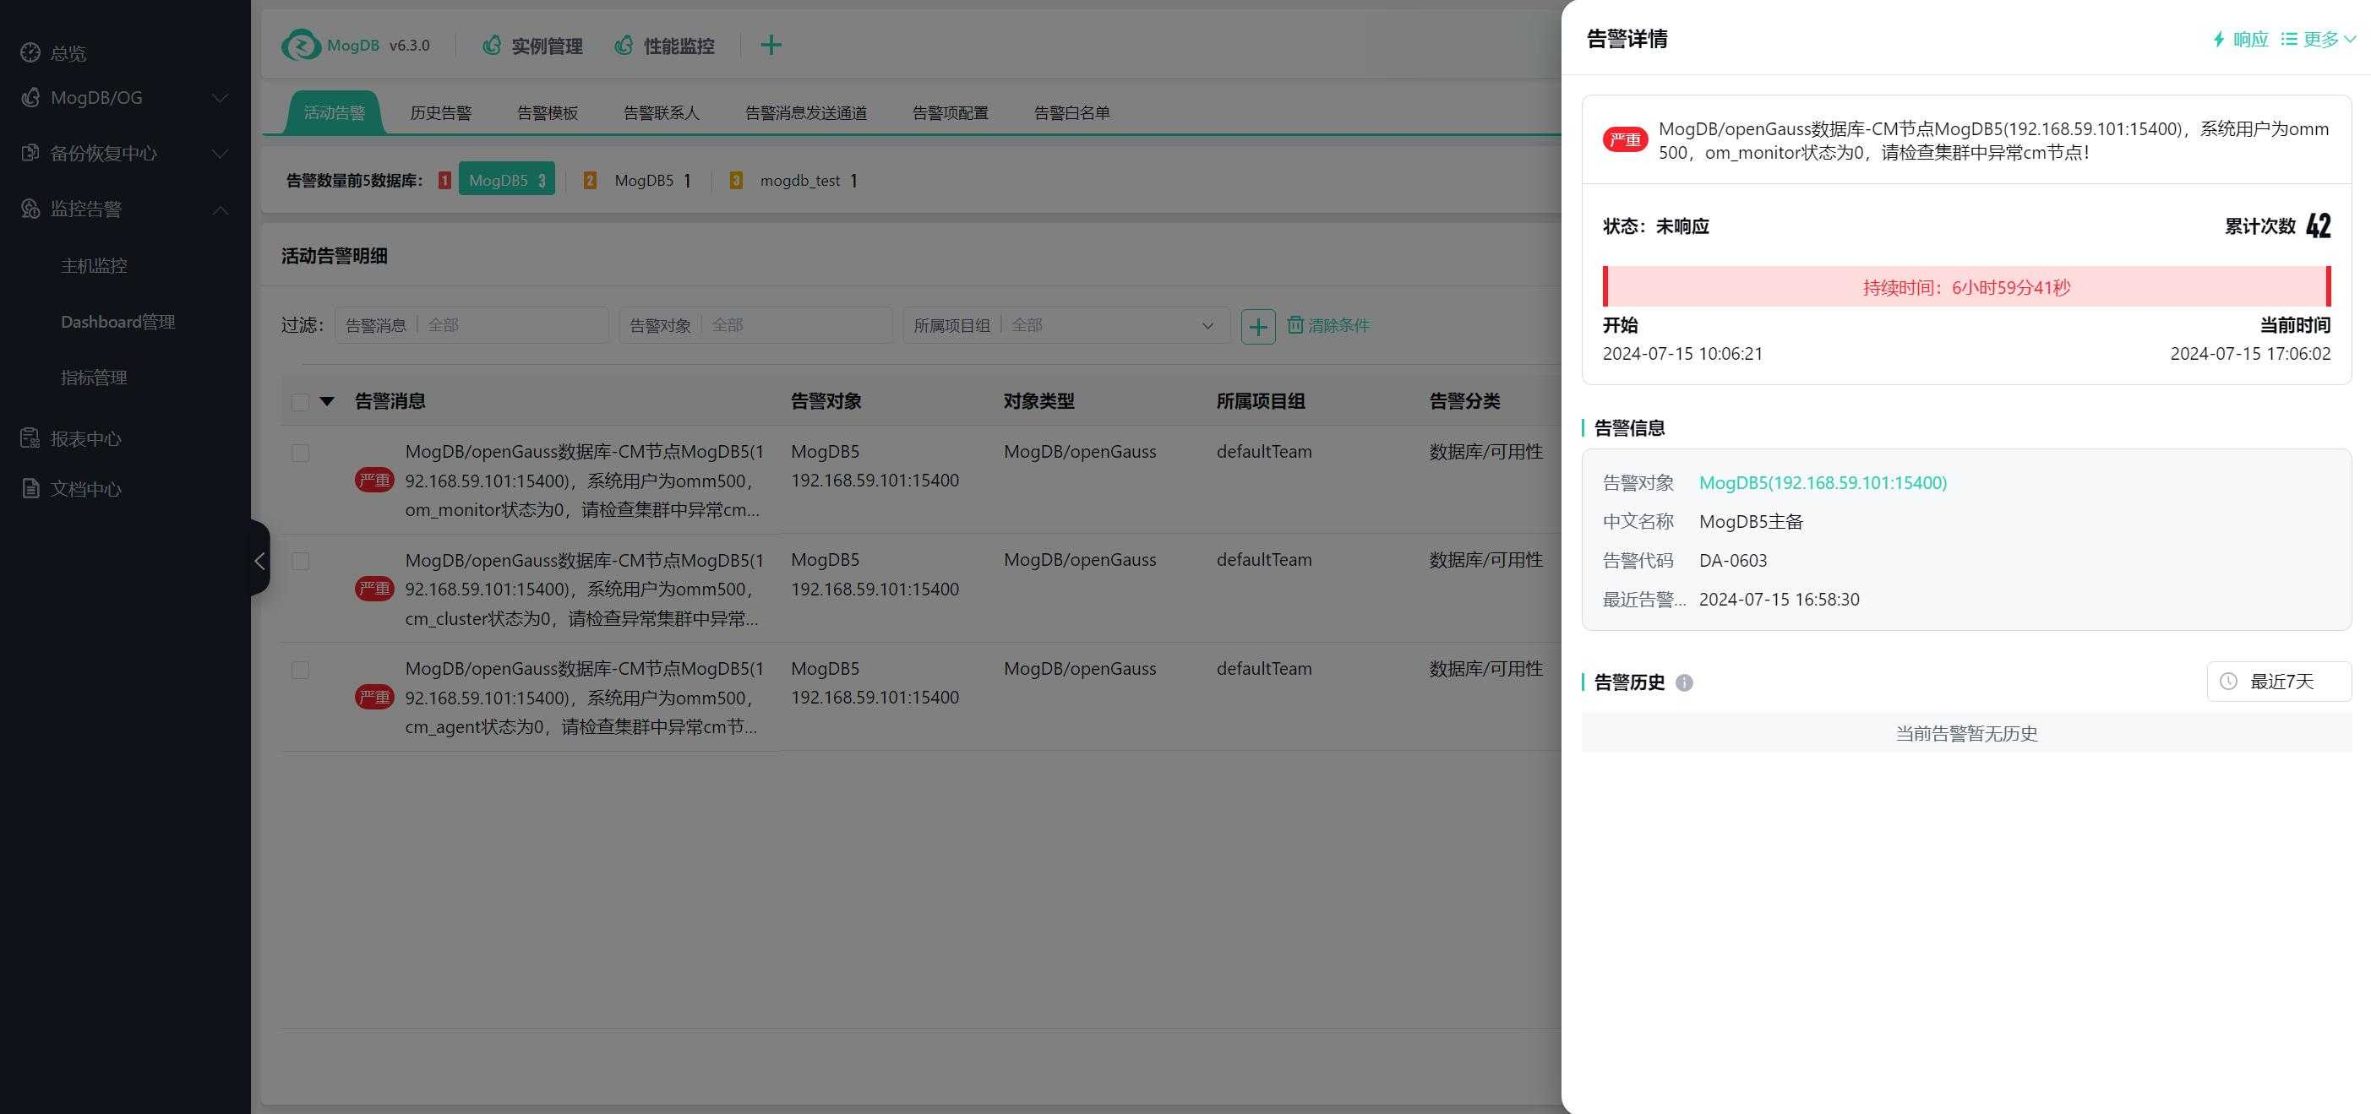Open the 告警项配置 tab
The width and height of the screenshot is (2371, 1114).
click(x=951, y=112)
